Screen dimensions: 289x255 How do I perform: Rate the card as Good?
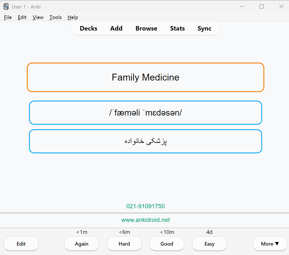coord(167,244)
